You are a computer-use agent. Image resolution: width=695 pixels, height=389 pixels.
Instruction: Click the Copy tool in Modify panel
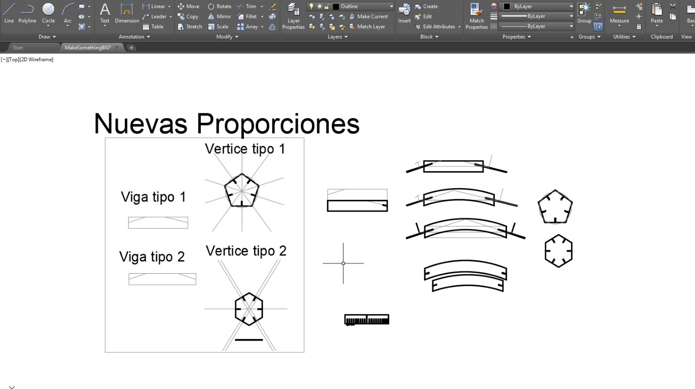(188, 16)
